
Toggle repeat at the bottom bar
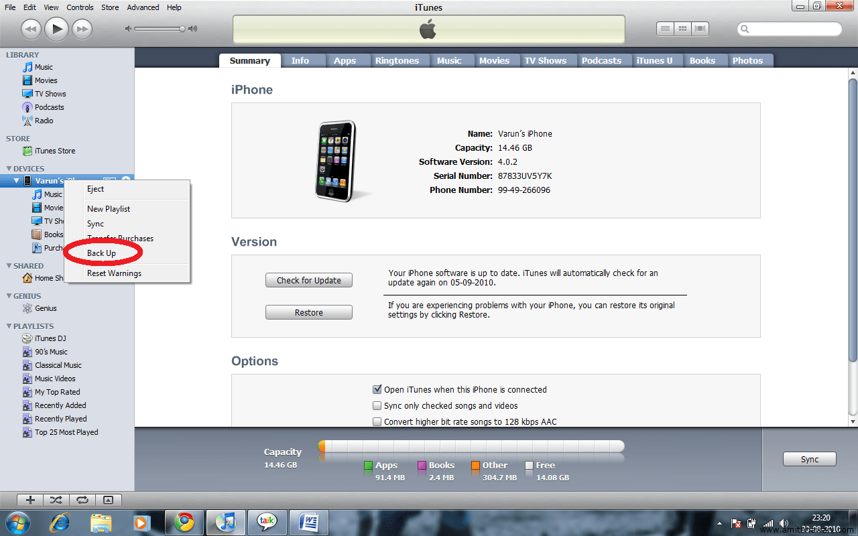82,500
